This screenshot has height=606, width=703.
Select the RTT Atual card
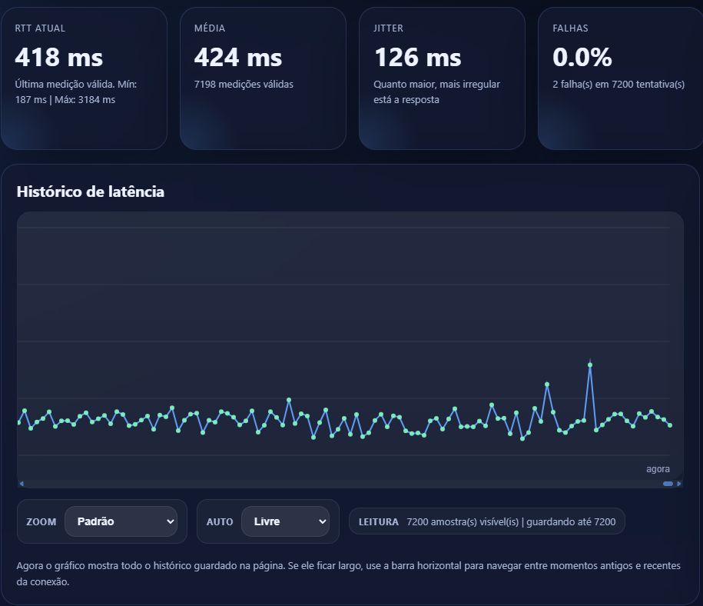[x=84, y=78]
